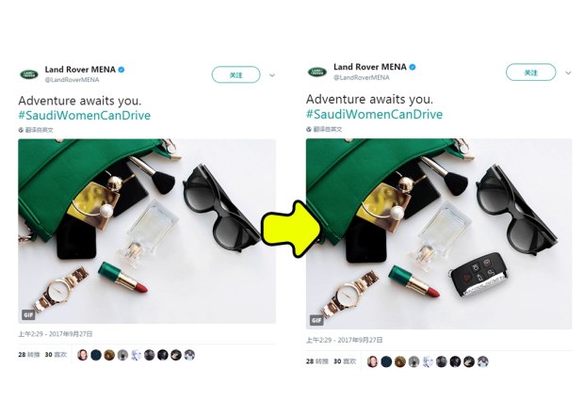Expand the chevron menu on the right tweet
Screen dimensions: 584x416
coord(567,72)
